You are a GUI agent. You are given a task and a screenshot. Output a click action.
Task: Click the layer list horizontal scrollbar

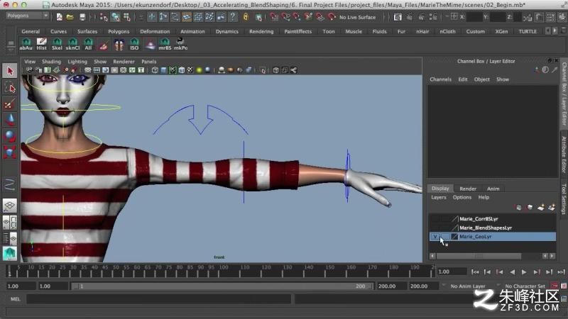479,256
